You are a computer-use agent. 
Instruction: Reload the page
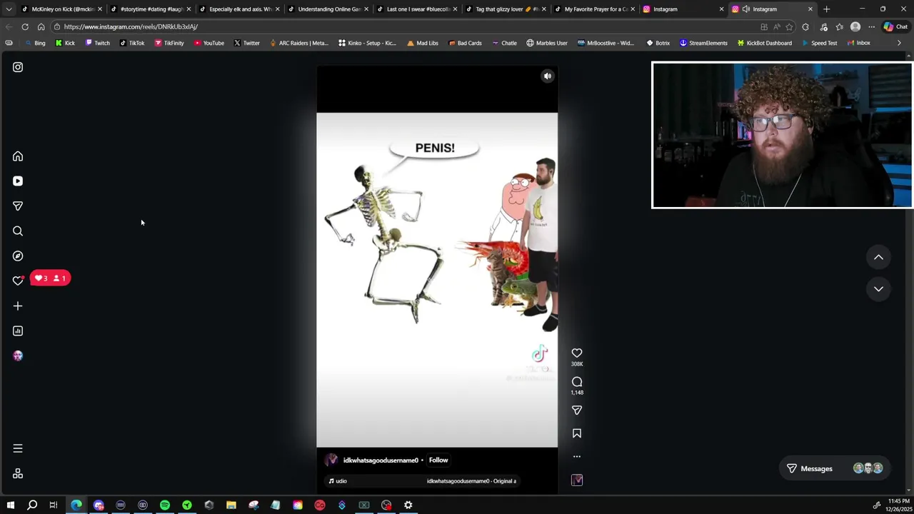click(25, 27)
